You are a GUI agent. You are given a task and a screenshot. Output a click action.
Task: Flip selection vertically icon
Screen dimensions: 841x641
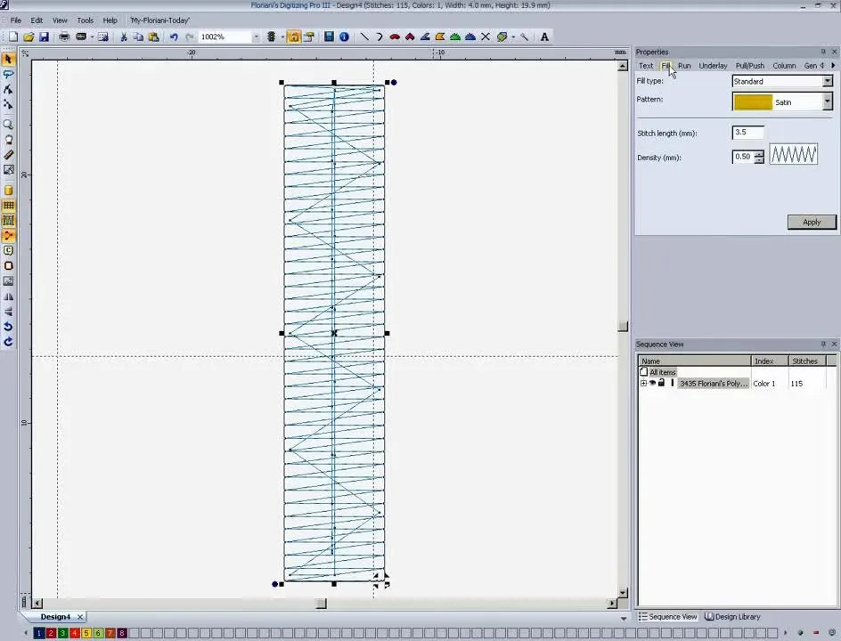point(8,312)
